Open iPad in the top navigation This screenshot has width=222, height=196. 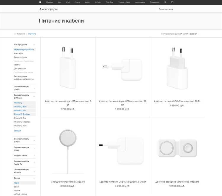(68, 2)
